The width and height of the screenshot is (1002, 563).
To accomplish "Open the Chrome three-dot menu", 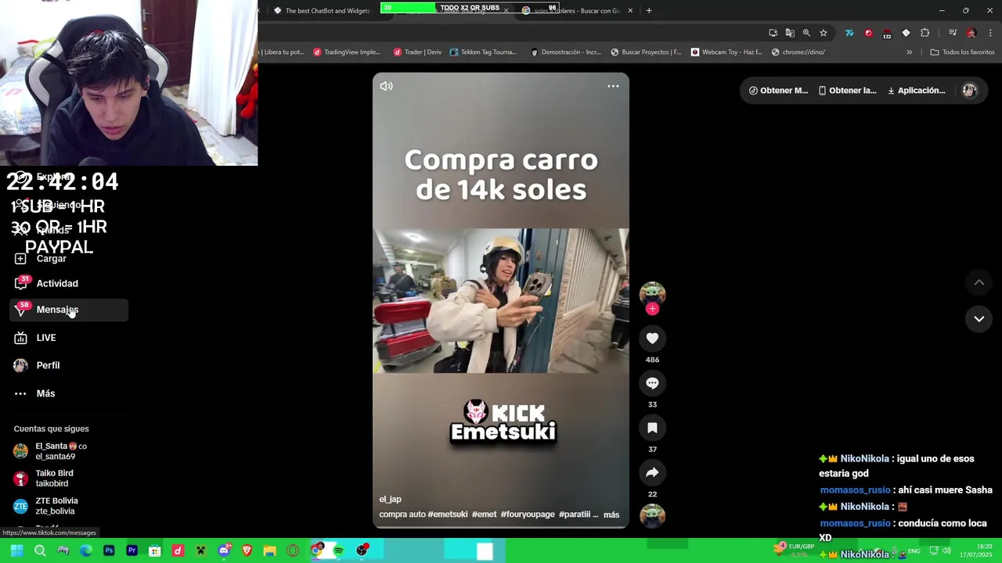I will pos(990,33).
